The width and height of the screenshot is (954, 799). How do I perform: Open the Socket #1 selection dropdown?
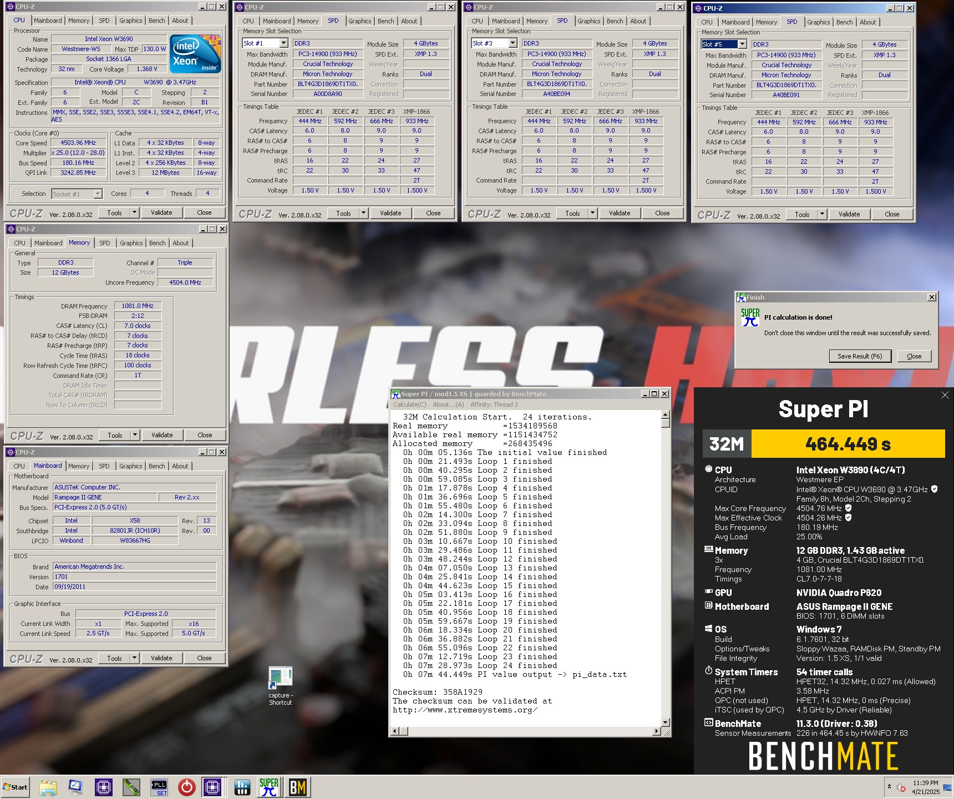[98, 194]
